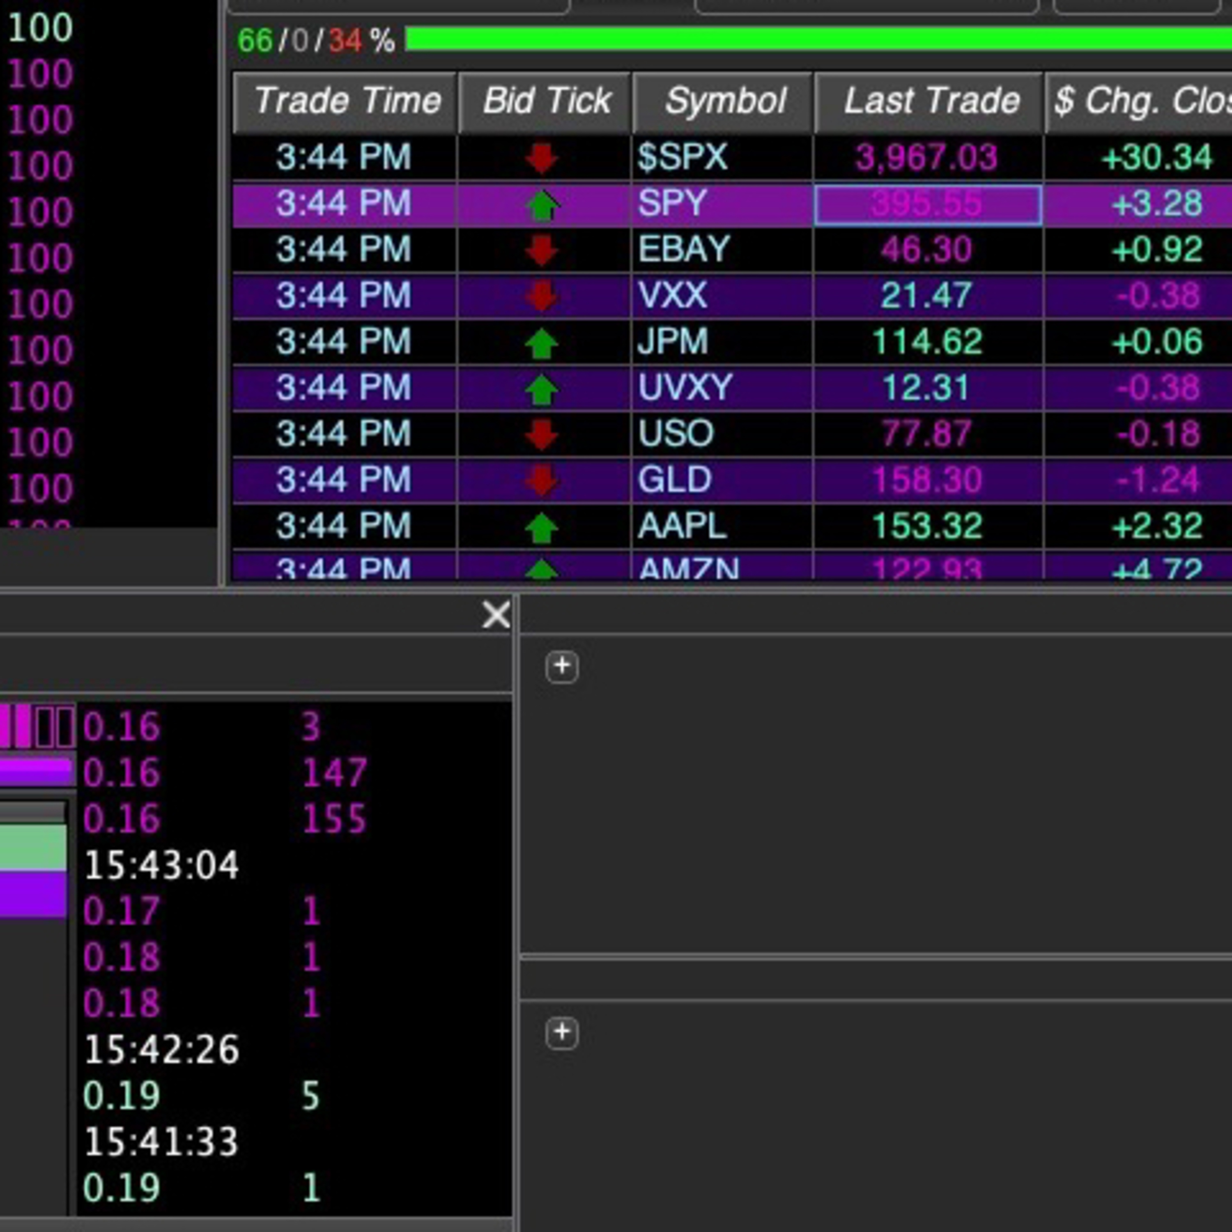The image size is (1232, 1232).
Task: Click the JPM change value +0.06
Action: [x=1157, y=342]
